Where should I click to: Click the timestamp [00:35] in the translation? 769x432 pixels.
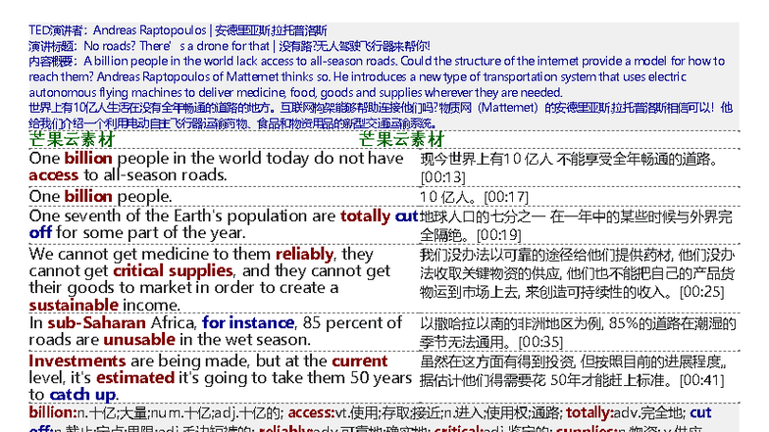pos(540,341)
